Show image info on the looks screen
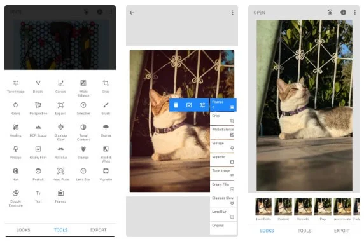The image size is (364, 244). (x=344, y=12)
